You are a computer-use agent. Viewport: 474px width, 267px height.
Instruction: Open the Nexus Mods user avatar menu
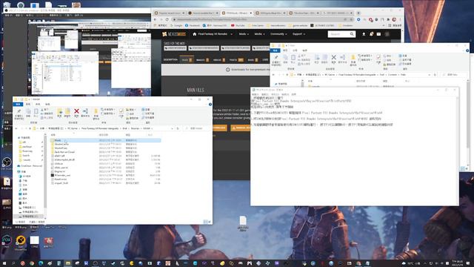[387, 34]
